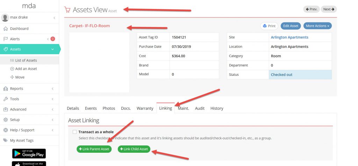
Task: Collapse the Assets sidebar section
Action: 52,49
